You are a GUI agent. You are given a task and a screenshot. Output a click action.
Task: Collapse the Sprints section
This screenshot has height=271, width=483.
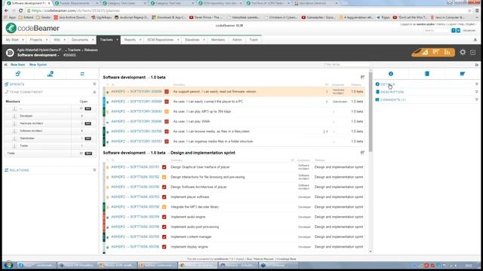tap(94, 84)
